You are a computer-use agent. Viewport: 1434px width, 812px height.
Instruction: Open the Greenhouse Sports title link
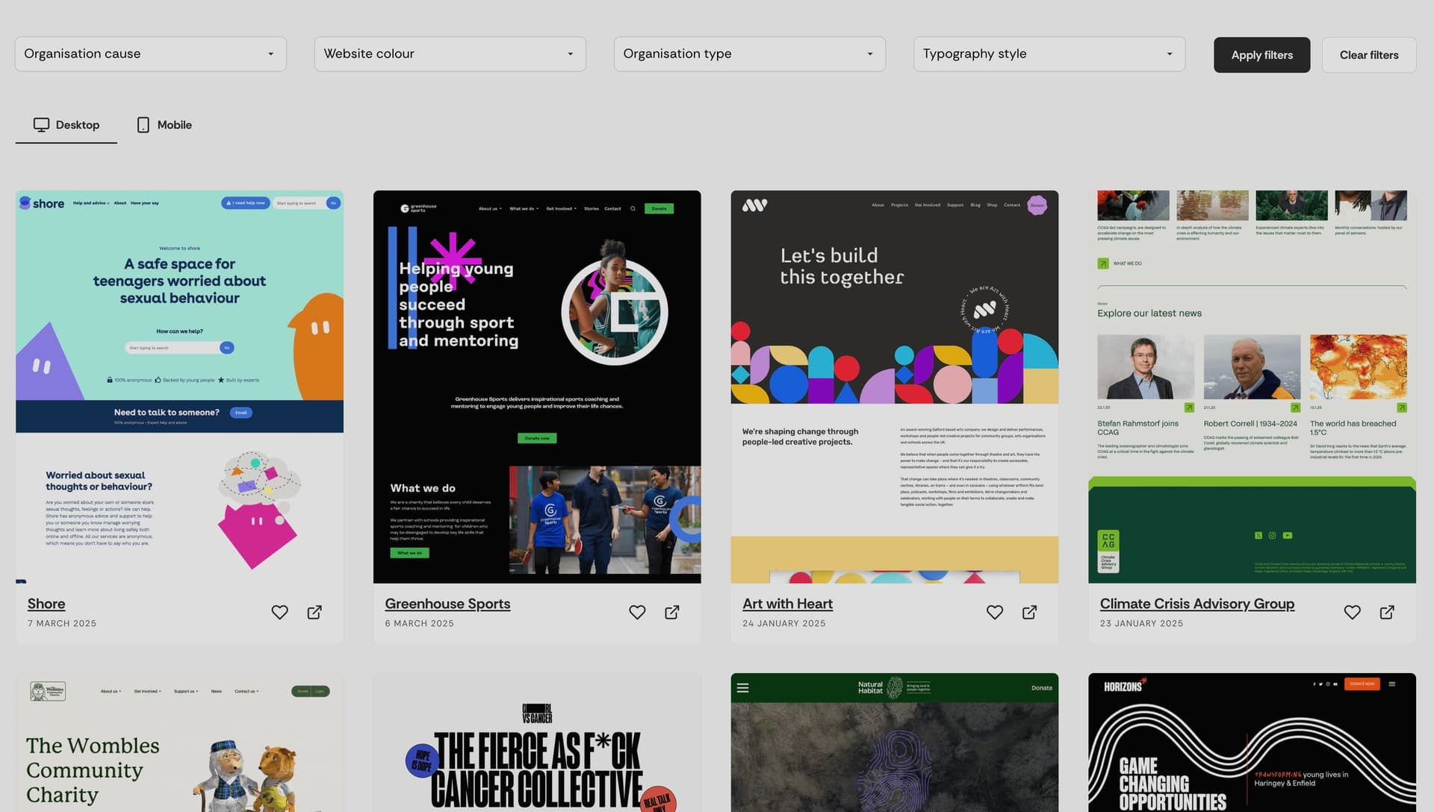coord(447,604)
